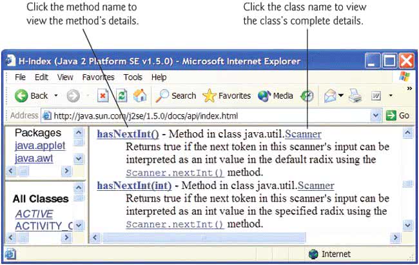Open Scanner.nextInt() link under hasNextInt()

[175, 173]
